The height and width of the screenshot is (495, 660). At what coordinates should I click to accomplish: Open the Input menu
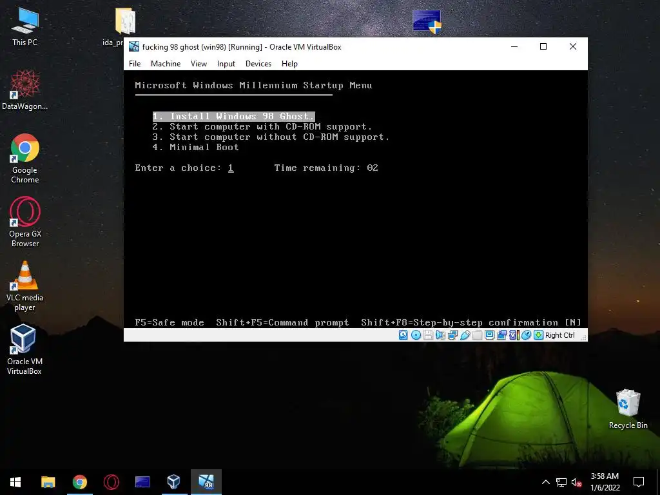(226, 64)
